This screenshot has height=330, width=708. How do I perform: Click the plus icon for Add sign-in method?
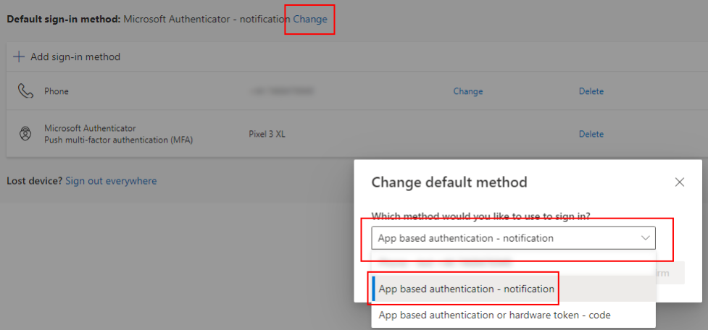pyautogui.click(x=19, y=56)
